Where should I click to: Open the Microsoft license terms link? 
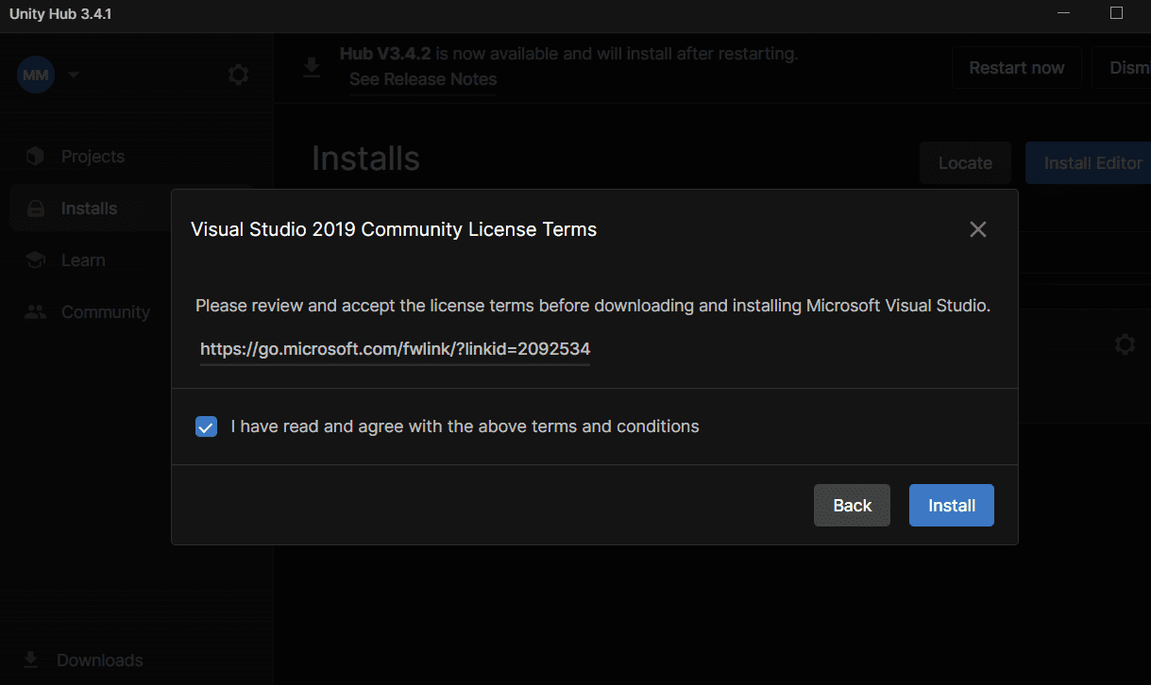coord(395,349)
